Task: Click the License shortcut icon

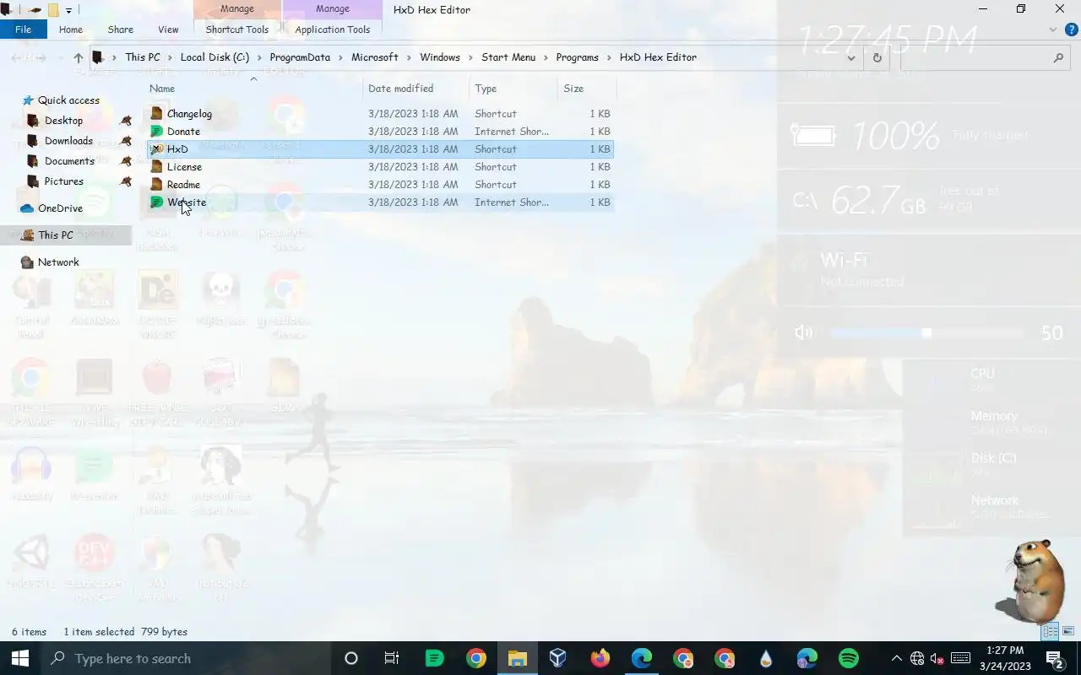Action: 156,167
